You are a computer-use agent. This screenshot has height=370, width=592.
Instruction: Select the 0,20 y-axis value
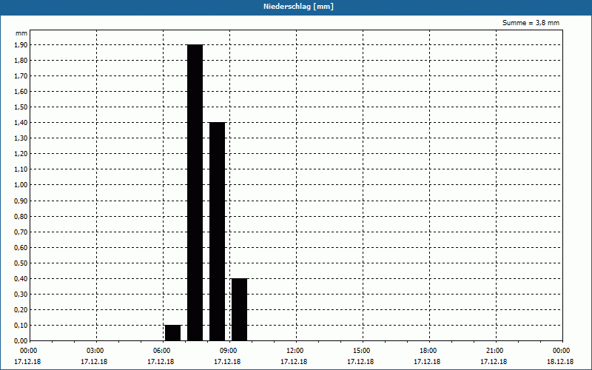coord(21,309)
